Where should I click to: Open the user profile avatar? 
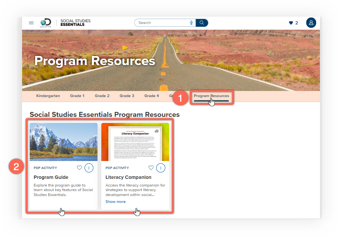click(311, 23)
